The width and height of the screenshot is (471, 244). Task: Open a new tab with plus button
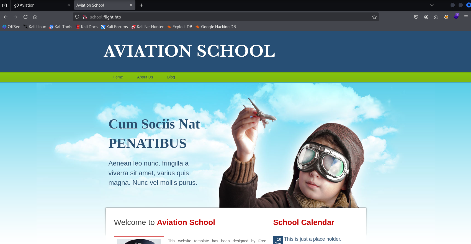pyautogui.click(x=141, y=5)
